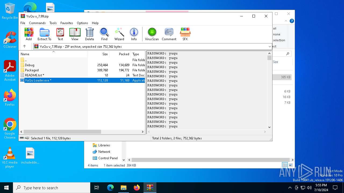Viewport: 344px width, 193px height.
Task: Click the WinRAR taskbar button
Action: click(x=150, y=188)
